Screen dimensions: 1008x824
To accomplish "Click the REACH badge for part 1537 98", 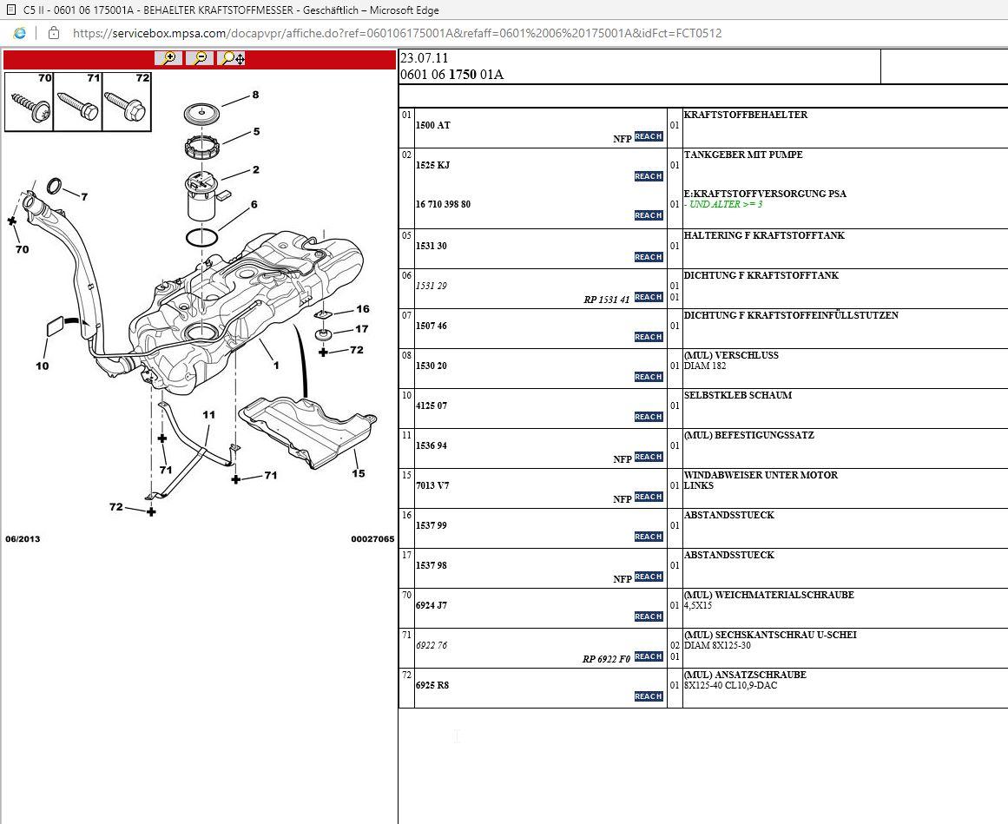I will (649, 577).
